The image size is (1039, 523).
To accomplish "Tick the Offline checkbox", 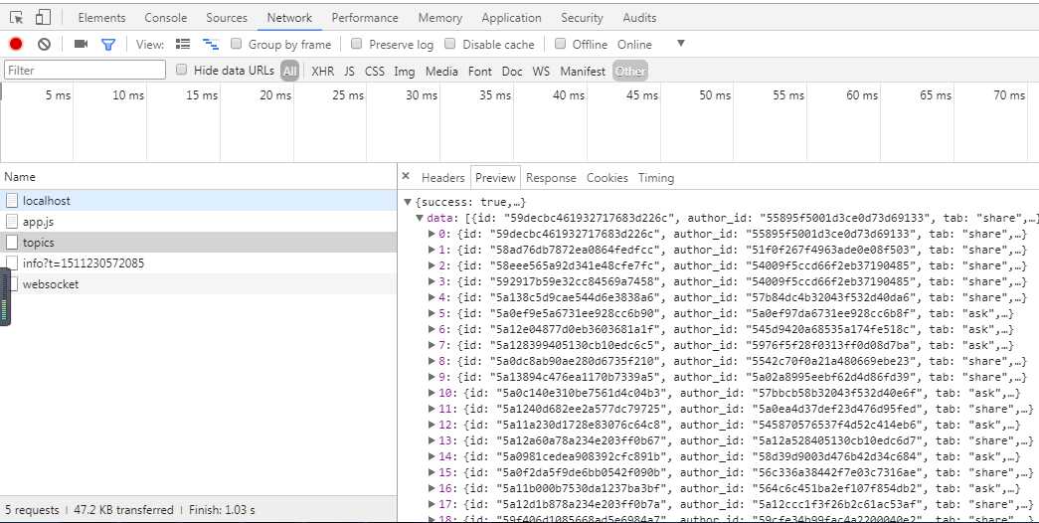I will [560, 44].
